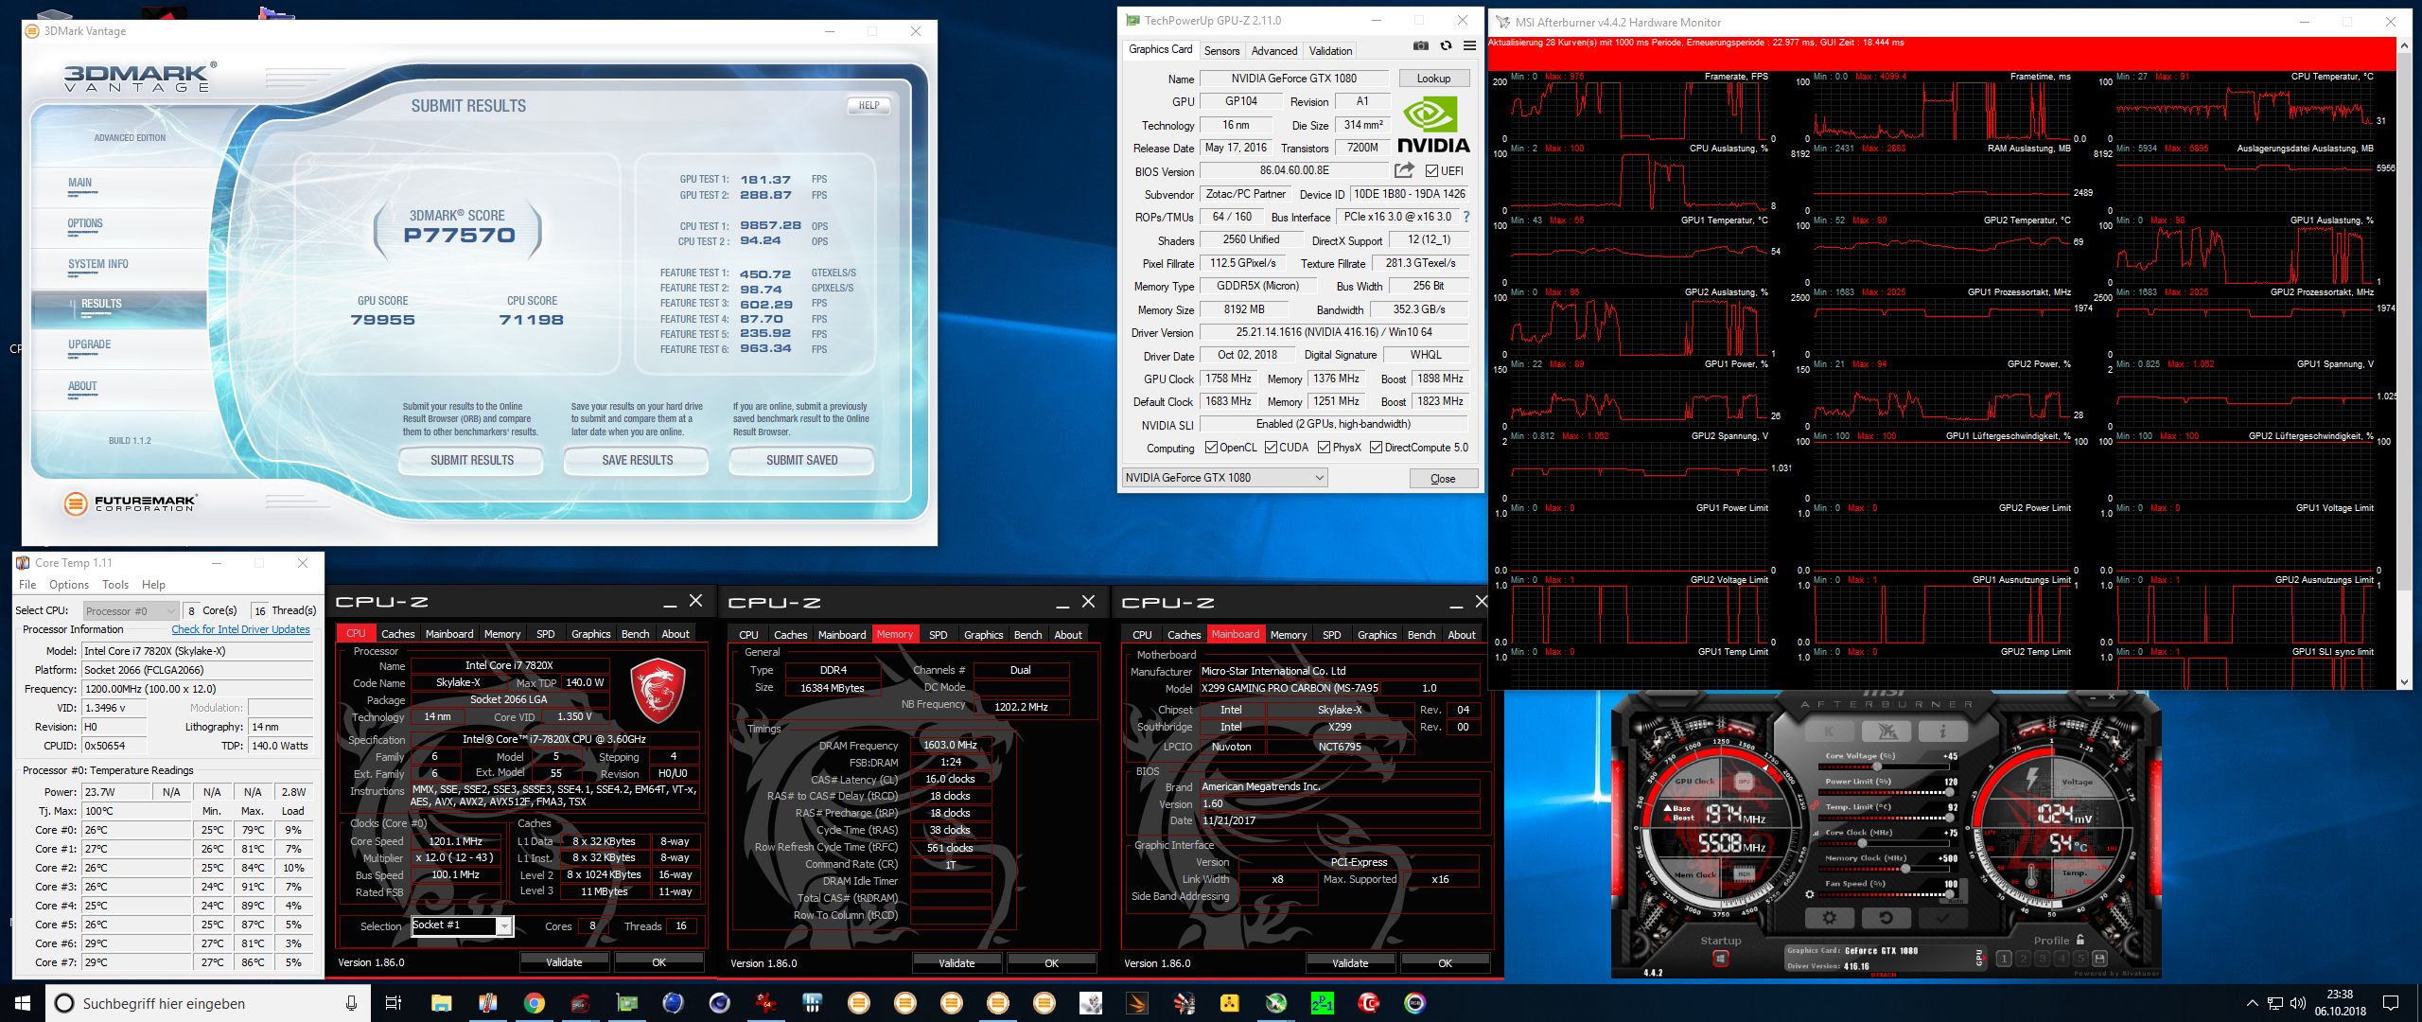Open Afterburner Kombustor K button
Image resolution: width=2422 pixels, height=1022 pixels.
[1828, 731]
